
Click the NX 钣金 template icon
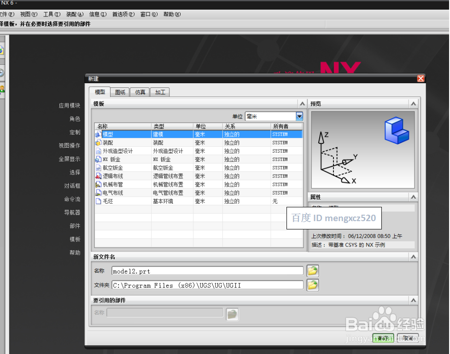pos(98,159)
